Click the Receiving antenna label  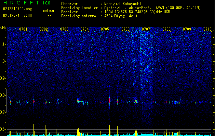(79, 16)
